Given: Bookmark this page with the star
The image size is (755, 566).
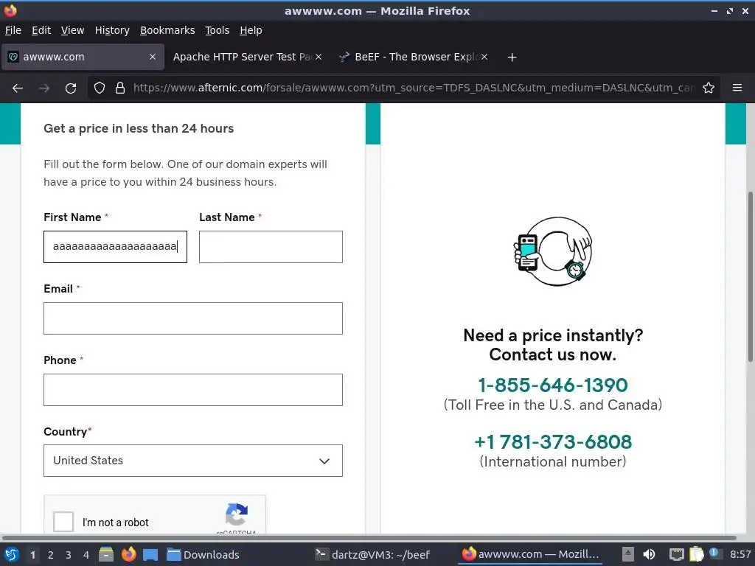Looking at the screenshot, I should point(709,88).
